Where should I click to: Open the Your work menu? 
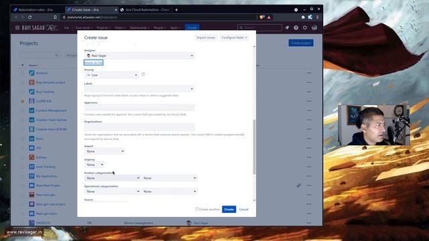tap(84, 27)
